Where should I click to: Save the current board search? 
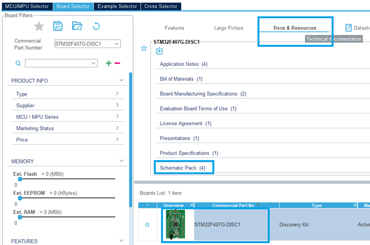click(58, 26)
